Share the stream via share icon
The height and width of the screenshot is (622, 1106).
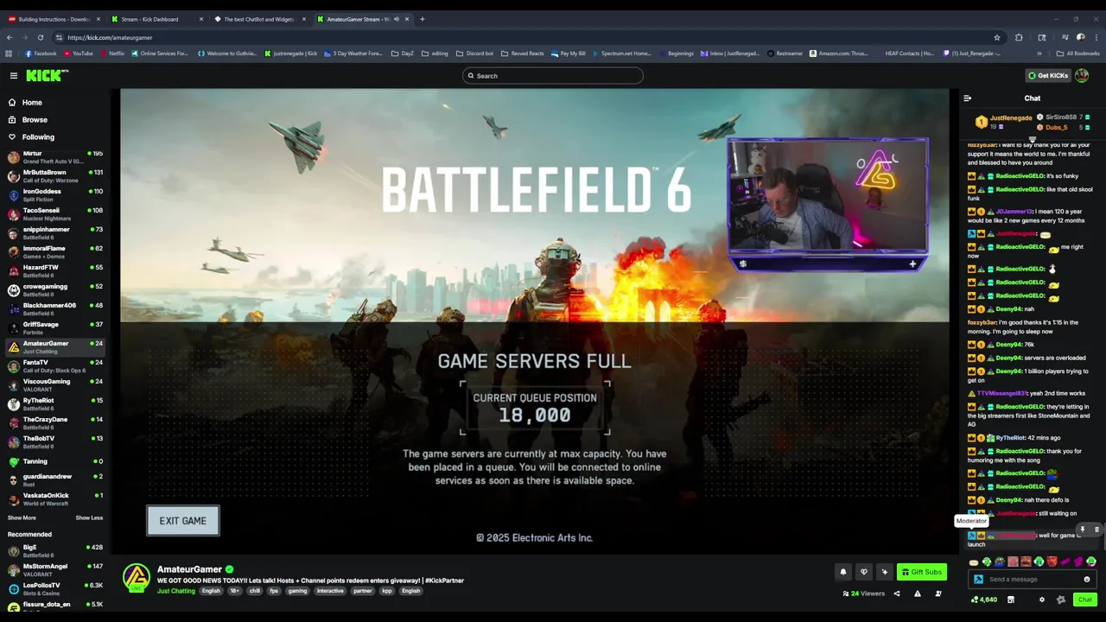(896, 593)
